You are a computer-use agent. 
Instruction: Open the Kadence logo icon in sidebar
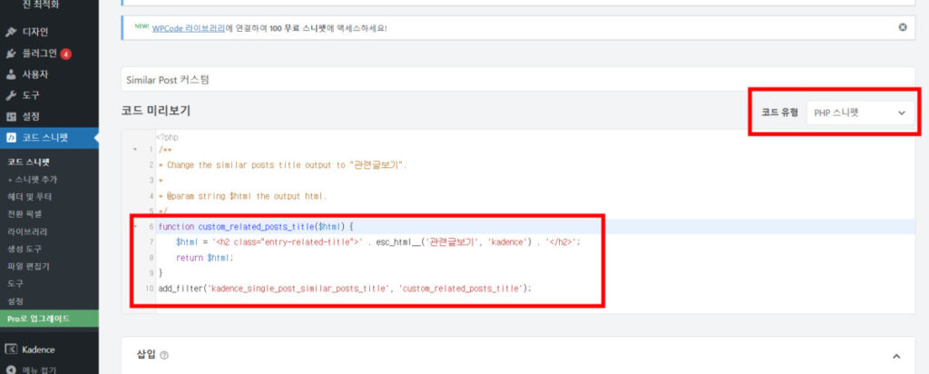pos(11,349)
